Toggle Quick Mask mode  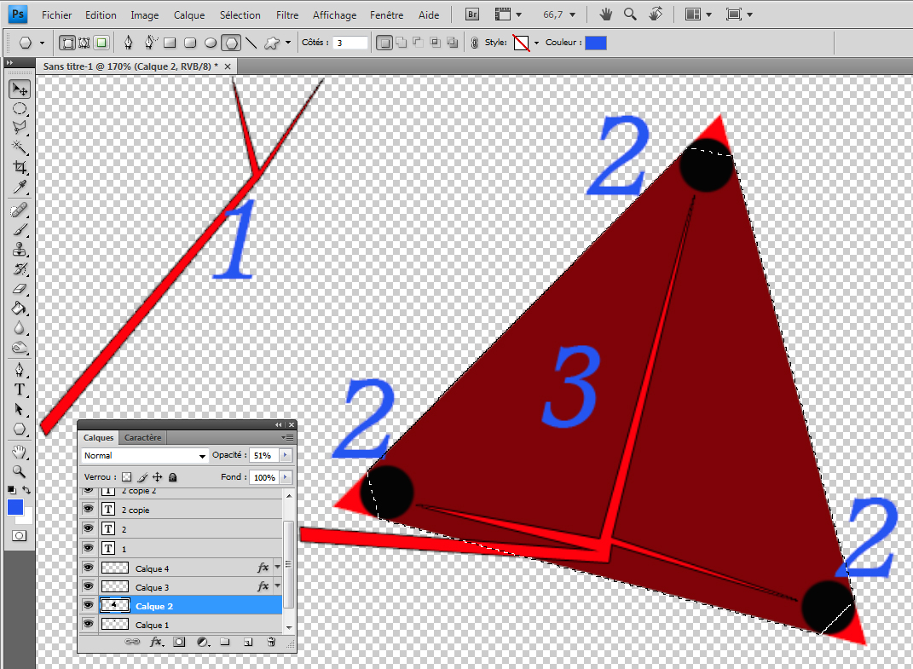[x=20, y=536]
